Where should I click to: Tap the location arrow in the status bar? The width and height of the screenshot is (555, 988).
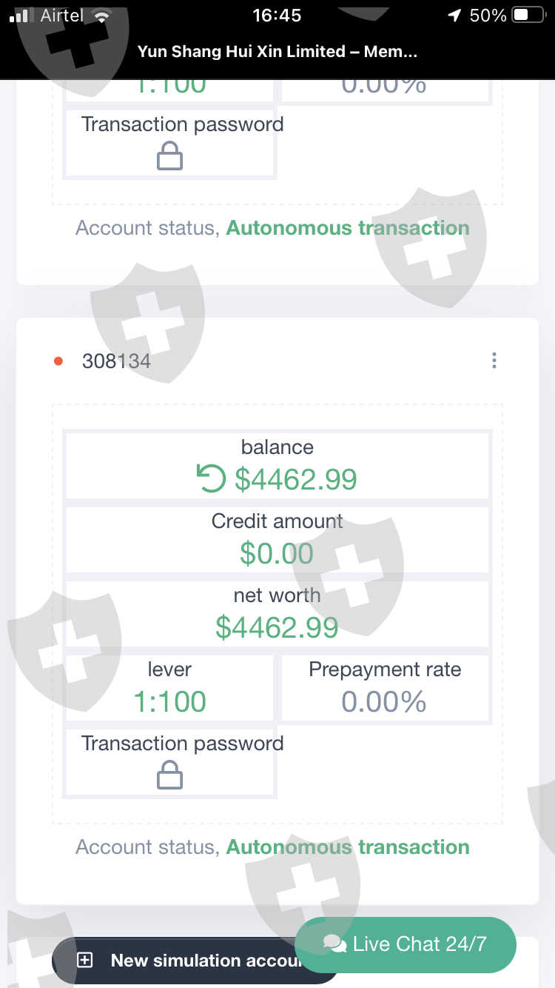[x=454, y=16]
